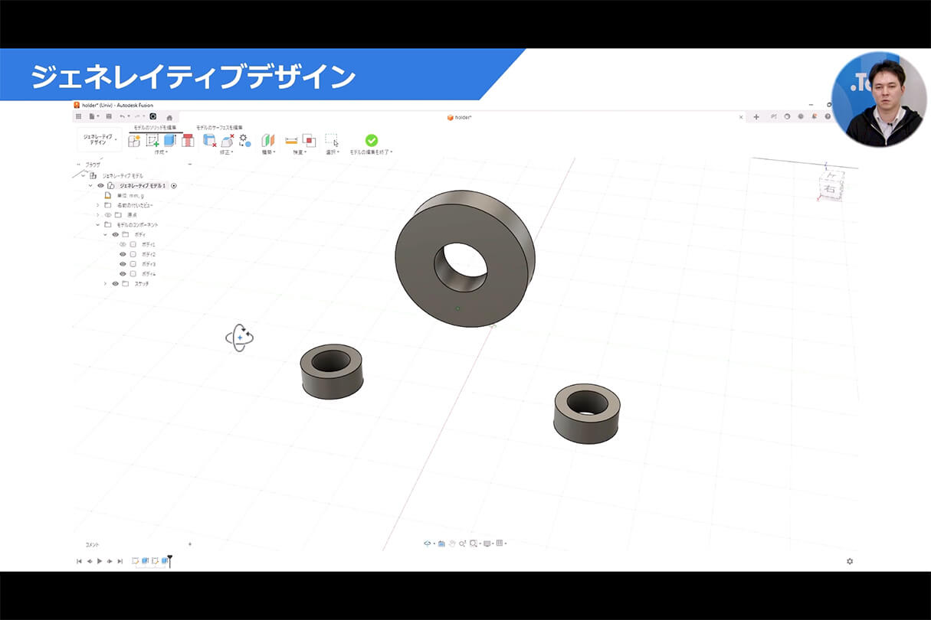Screen dimensions: 931x620
Task: Select the dashed selection tool icon
Action: coord(331,139)
